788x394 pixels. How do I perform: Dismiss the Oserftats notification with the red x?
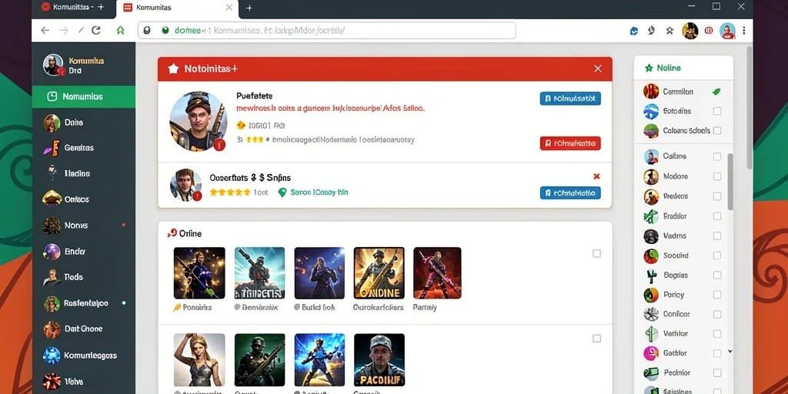click(596, 176)
